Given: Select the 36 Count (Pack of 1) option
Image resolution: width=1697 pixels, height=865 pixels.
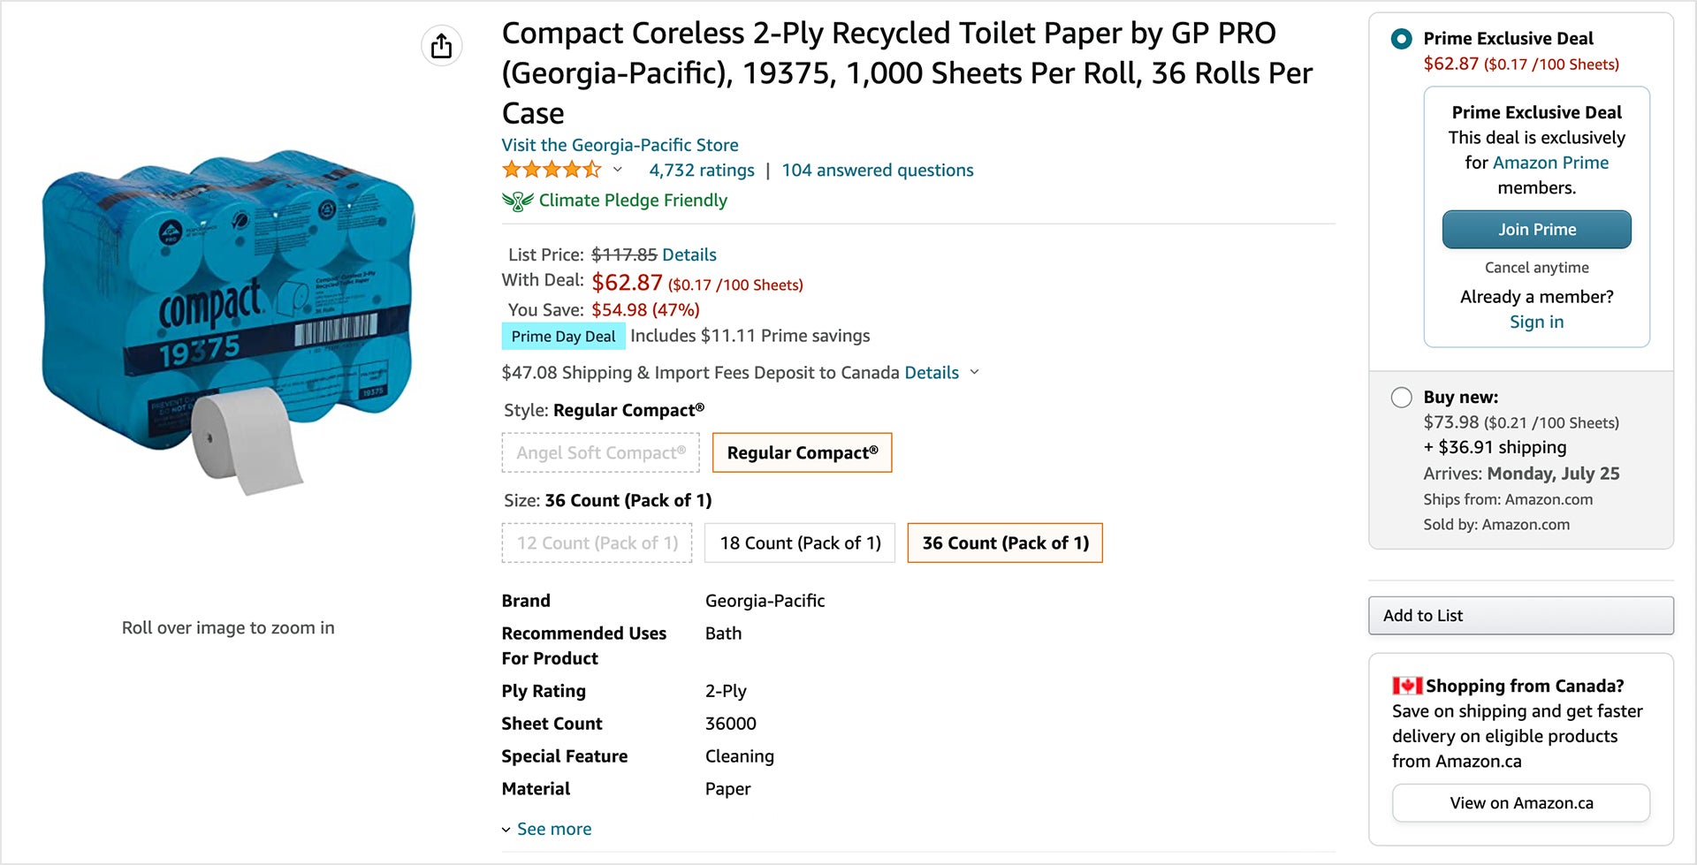Looking at the screenshot, I should click(1004, 543).
